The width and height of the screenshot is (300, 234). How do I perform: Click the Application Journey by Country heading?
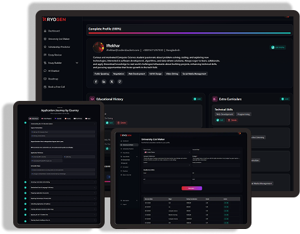(60, 110)
